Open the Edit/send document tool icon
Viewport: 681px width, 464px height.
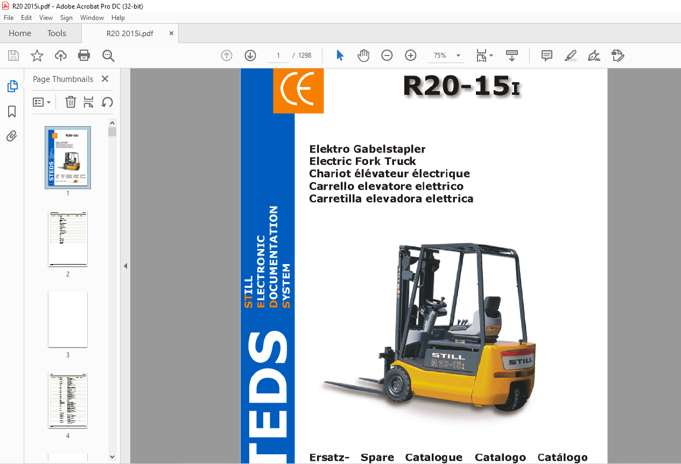click(x=617, y=56)
